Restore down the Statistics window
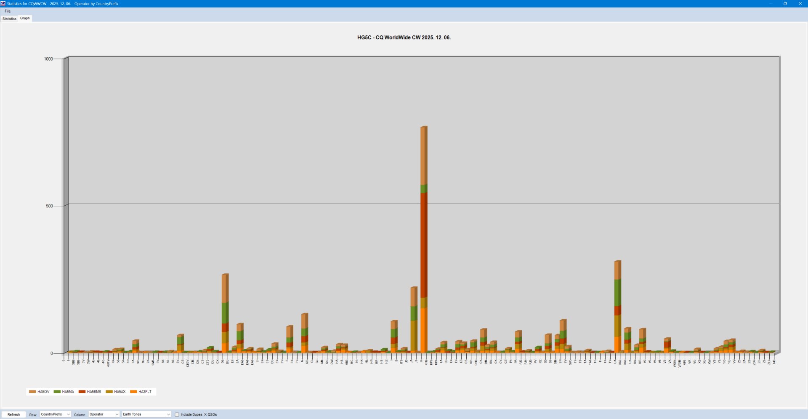The image size is (808, 419). click(x=785, y=3)
